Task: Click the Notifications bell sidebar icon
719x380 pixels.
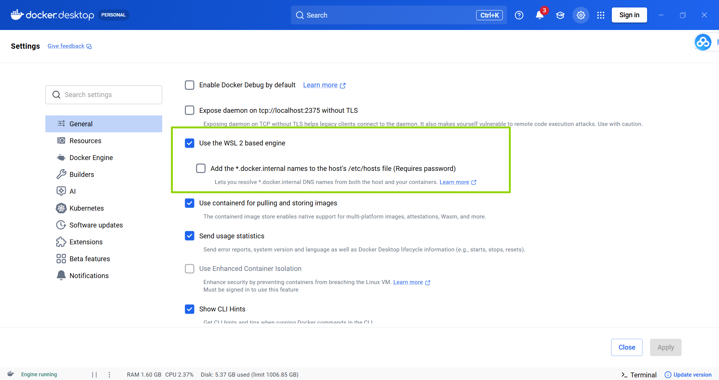Action: click(61, 275)
